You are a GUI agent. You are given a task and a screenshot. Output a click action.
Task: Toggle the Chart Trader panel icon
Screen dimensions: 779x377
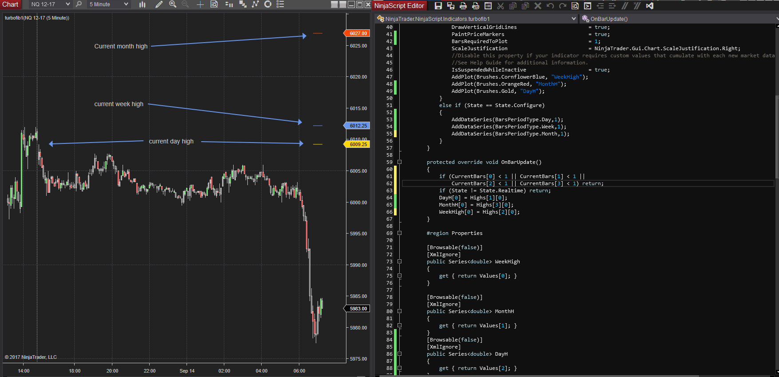pyautogui.click(x=229, y=4)
